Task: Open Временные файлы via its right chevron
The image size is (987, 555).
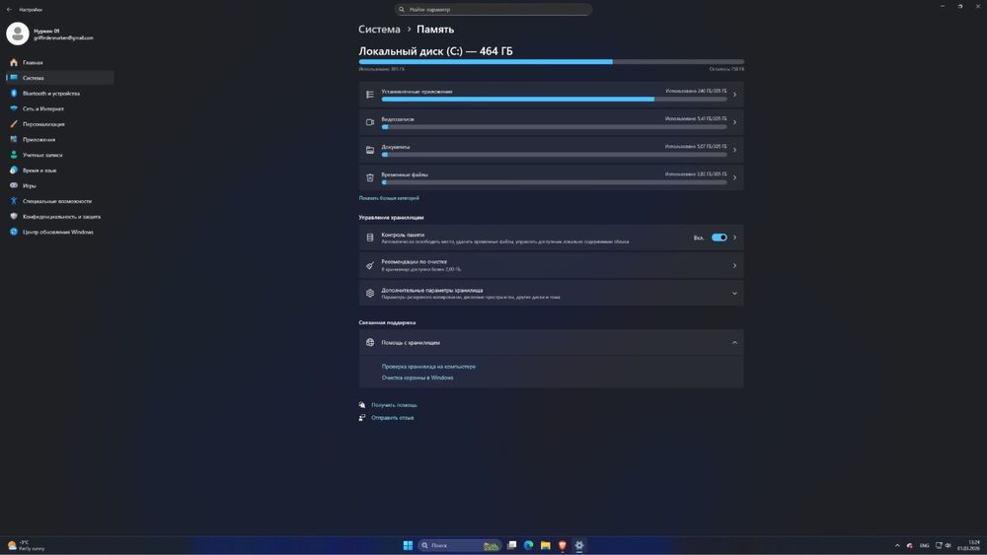Action: click(x=734, y=177)
